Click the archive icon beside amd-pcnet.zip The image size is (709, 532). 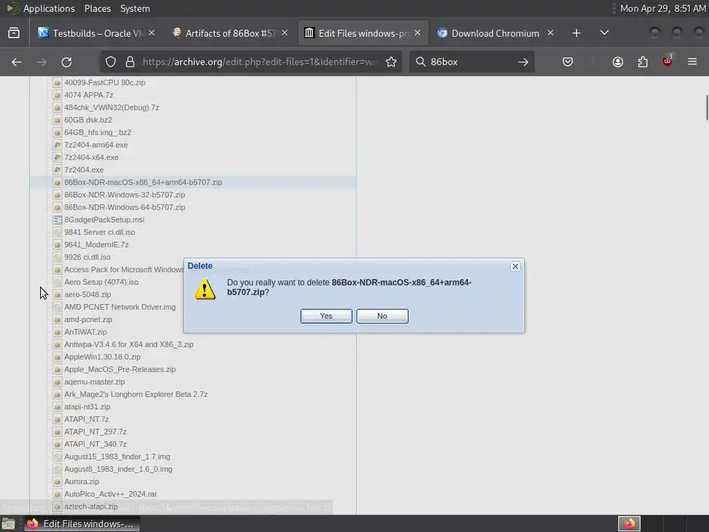(x=57, y=319)
